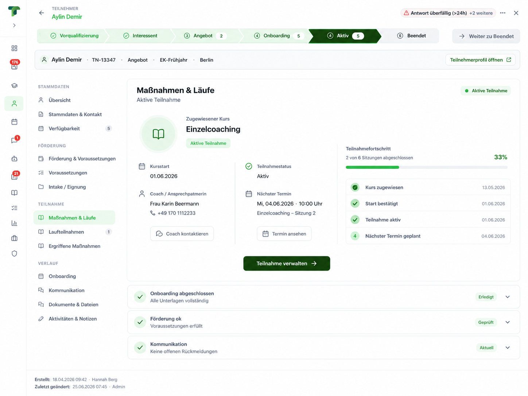Open Intake / Eignung entry
Viewport: 528px width, 396px height.
[74, 187]
